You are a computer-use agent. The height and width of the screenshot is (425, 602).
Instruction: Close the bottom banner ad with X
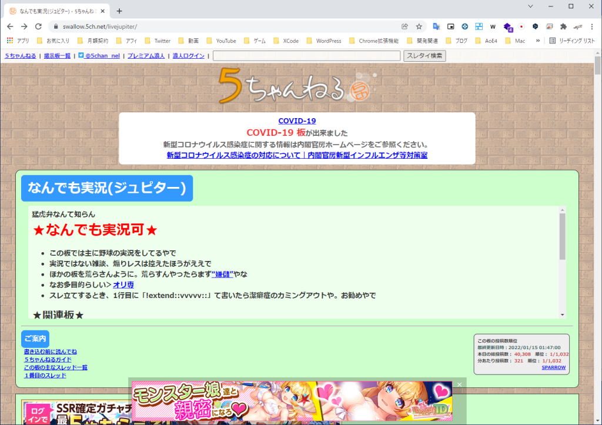(460, 384)
